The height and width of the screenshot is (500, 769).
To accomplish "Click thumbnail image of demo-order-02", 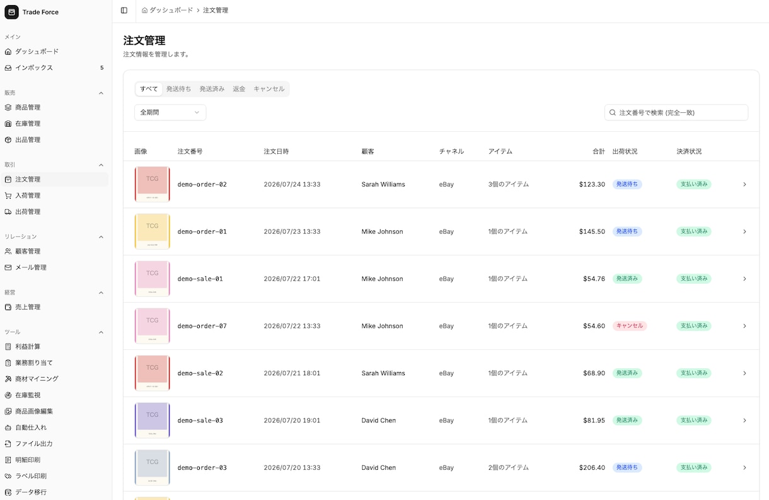I will 152,184.
